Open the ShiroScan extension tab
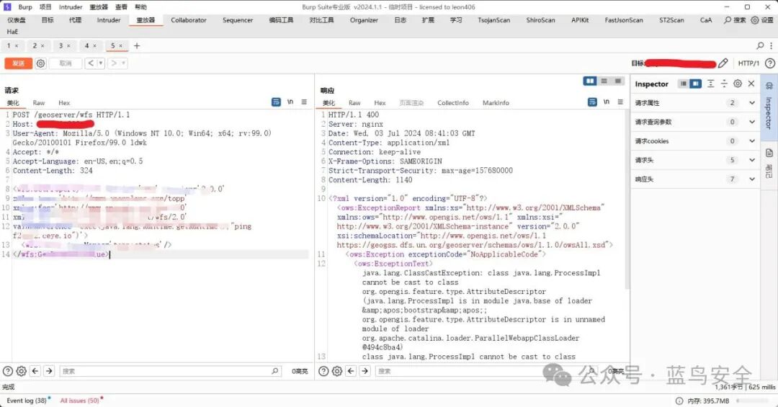 pos(540,20)
